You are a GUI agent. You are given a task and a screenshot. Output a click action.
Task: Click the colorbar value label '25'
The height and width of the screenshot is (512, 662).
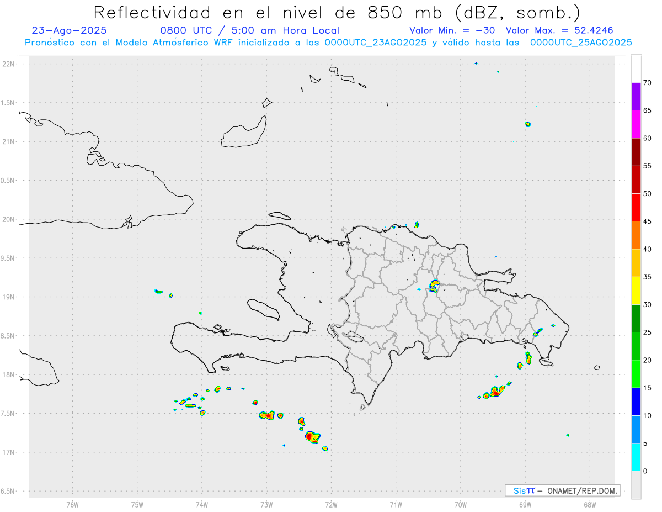coord(648,332)
